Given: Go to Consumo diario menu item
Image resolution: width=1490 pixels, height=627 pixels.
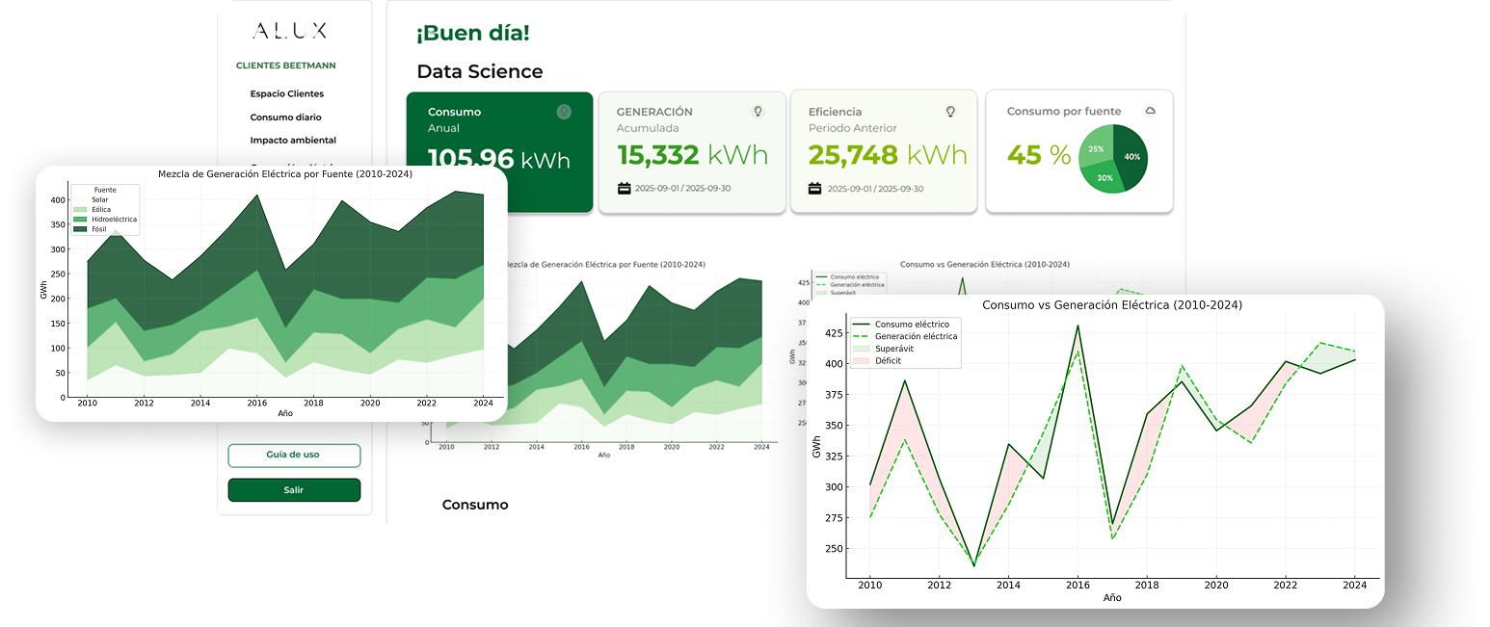Looking at the screenshot, I should 285,117.
